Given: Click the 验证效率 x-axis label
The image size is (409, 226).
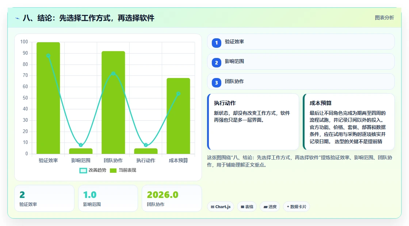Looking at the screenshot, I should point(48,160).
